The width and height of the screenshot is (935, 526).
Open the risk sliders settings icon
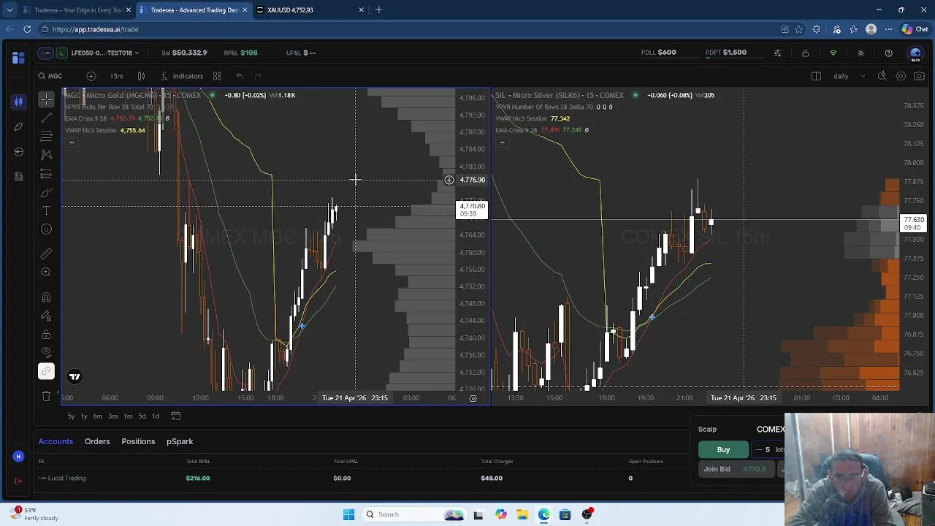click(x=777, y=53)
